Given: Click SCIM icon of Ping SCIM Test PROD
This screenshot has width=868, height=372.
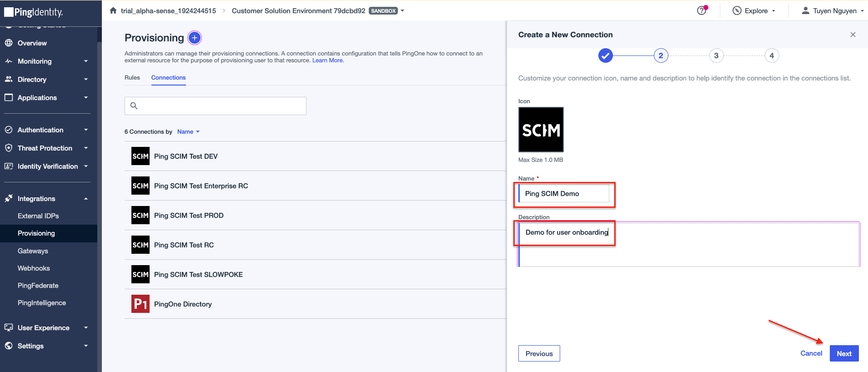Looking at the screenshot, I should (140, 215).
